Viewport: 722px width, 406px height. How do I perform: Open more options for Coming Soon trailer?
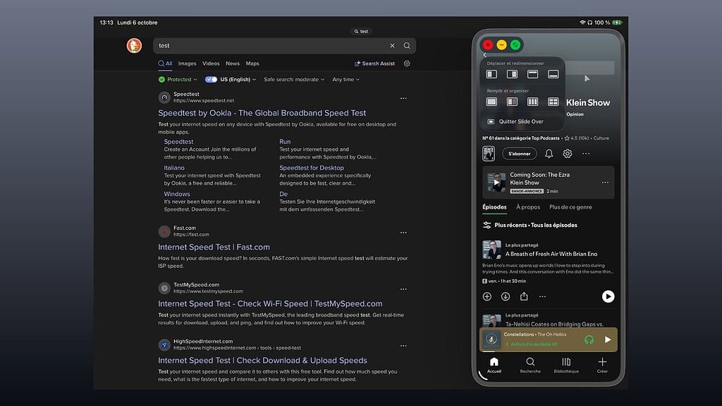coord(605,183)
